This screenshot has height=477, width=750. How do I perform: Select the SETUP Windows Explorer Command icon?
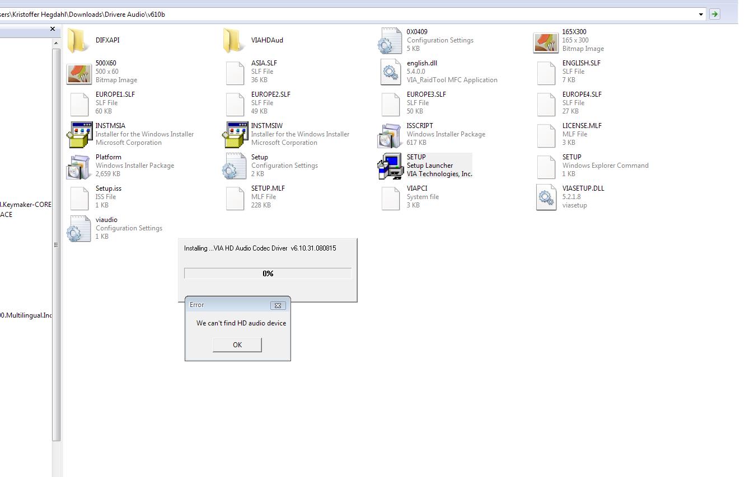click(x=546, y=166)
